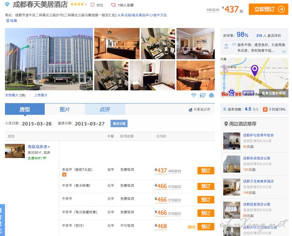Open the 全部图片 (38) link
This screenshot has height=236, width=292.
point(15,95)
